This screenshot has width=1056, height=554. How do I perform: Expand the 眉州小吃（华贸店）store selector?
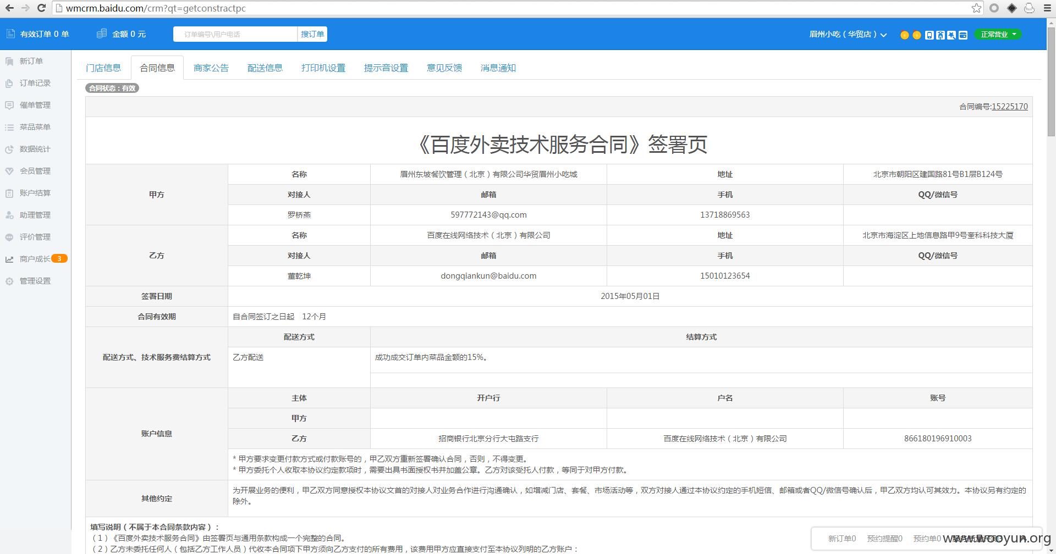click(848, 34)
